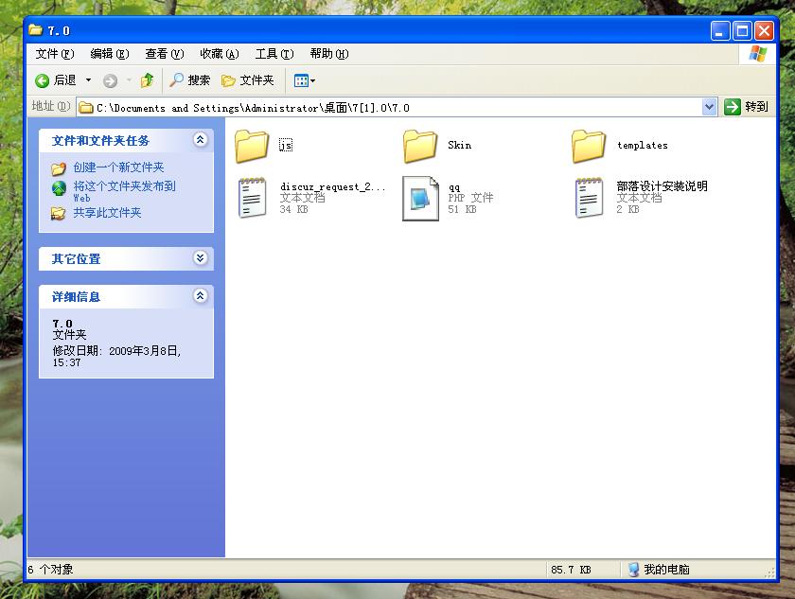Viewport: 795px width, 599px height.
Task: Select the discuz_request_2 text document icon
Action: click(252, 198)
